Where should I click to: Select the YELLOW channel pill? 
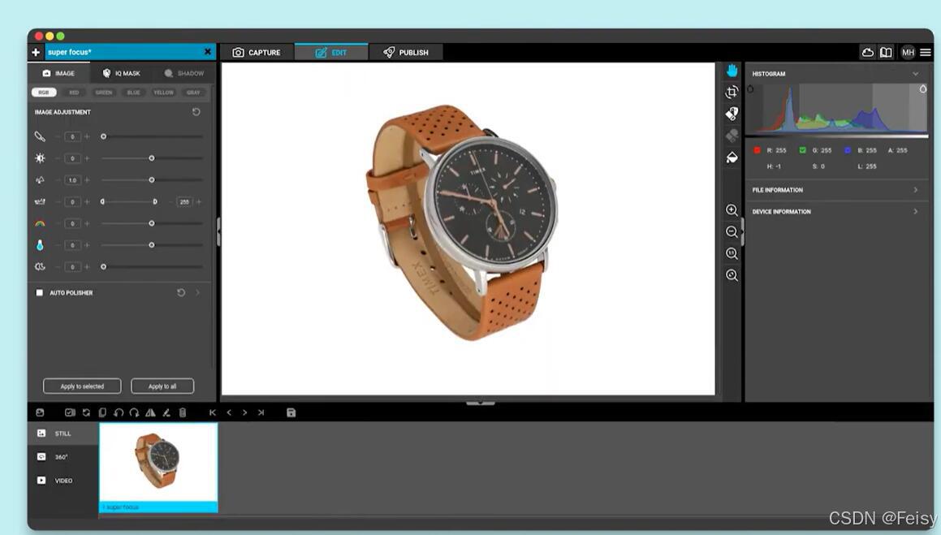coord(163,93)
